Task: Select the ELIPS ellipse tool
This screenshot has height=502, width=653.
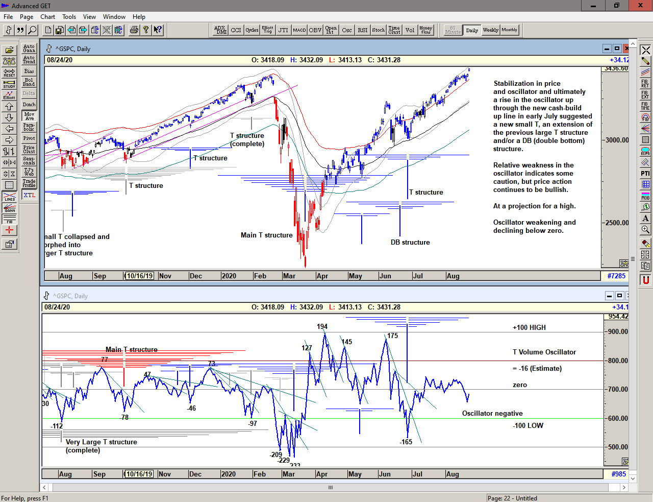Action: [645, 151]
